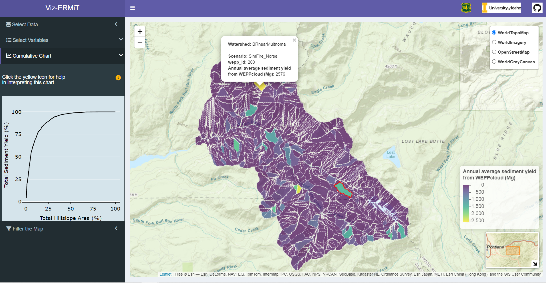Viewport: 546px width, 283px height.
Task: Click the Cumulative Chart line-chart icon
Action: point(9,56)
